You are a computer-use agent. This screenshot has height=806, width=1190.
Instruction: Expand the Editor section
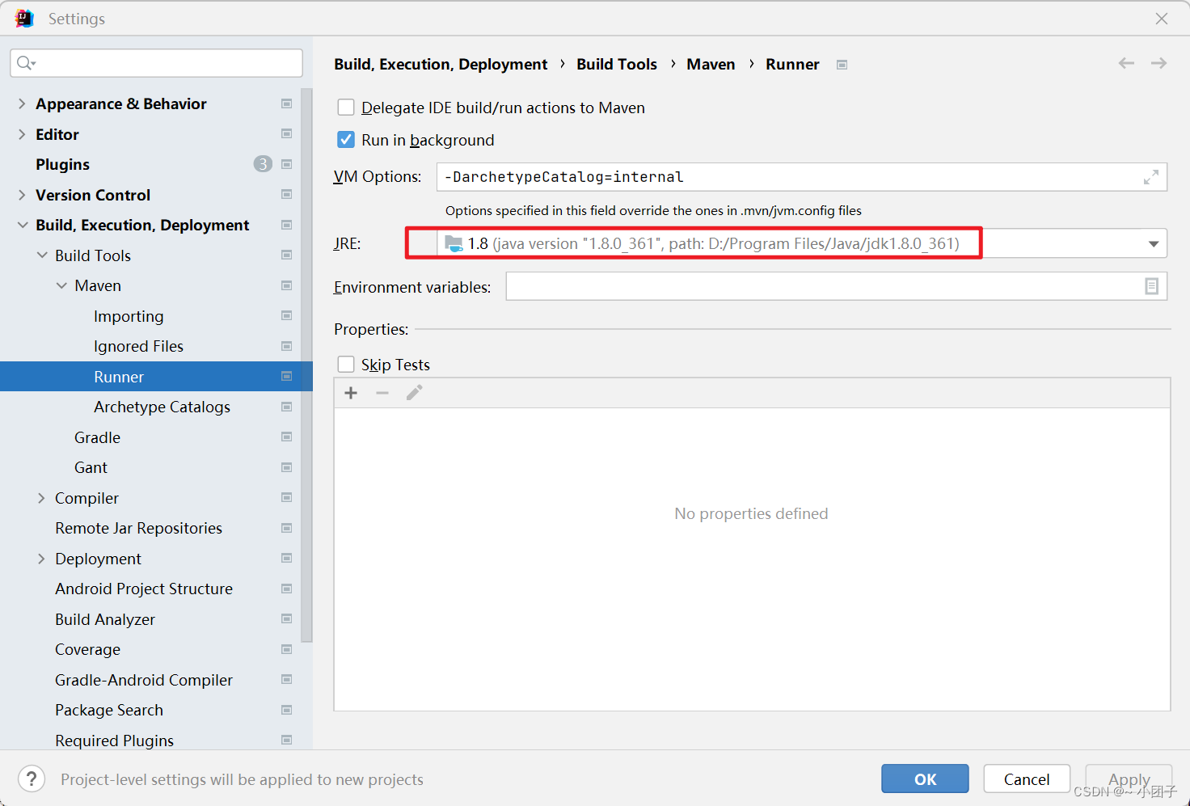click(x=22, y=134)
